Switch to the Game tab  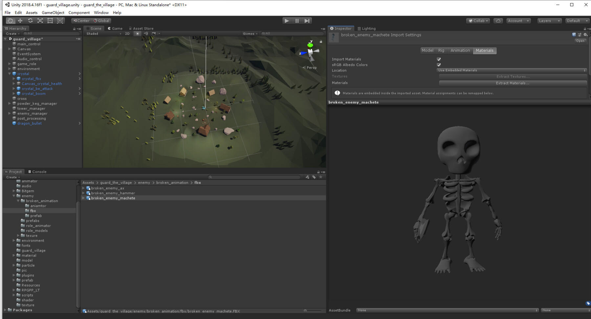coord(115,29)
